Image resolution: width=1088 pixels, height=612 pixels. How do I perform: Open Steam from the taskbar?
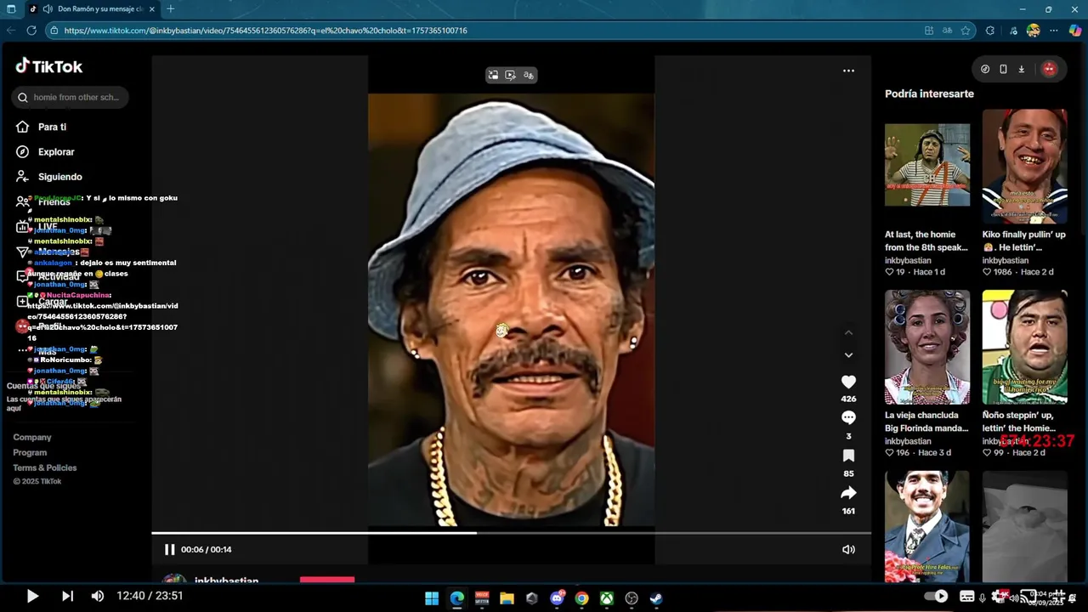pos(656,598)
